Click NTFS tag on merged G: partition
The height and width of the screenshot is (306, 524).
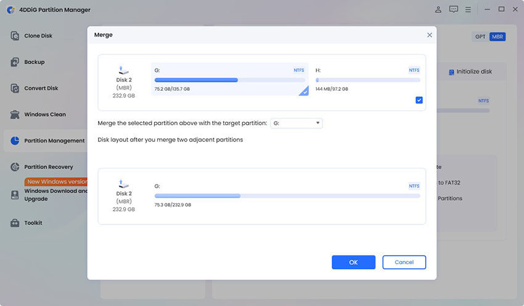click(414, 186)
